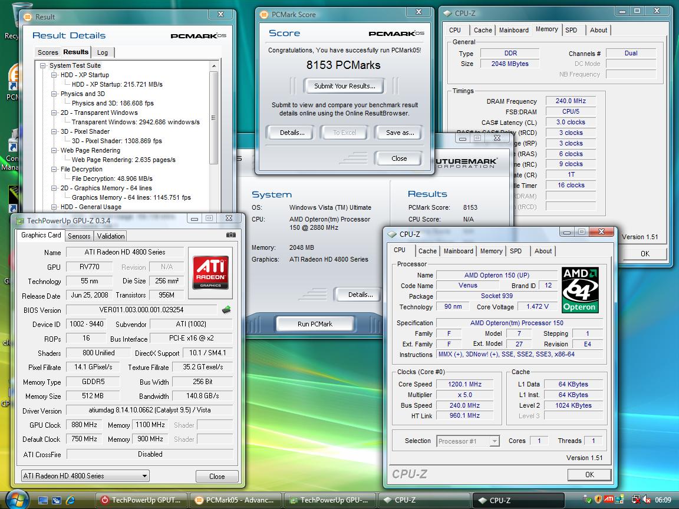679x509 pixels.
Task: Select 'Physics and 3D: 186.608 fps' row
Action: tap(113, 103)
